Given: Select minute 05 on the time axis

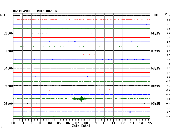Looking at the screenshot, I should tap(59, 123).
